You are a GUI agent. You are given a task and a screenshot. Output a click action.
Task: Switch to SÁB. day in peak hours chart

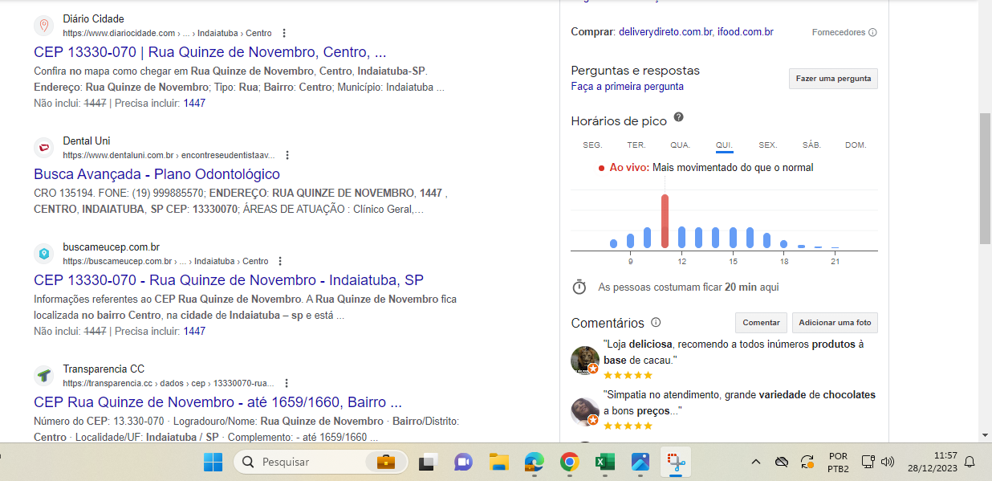point(811,145)
